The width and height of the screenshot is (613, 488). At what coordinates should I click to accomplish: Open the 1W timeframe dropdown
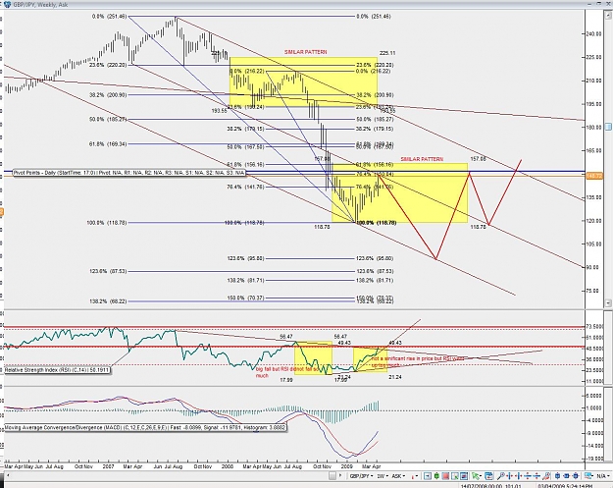click(x=383, y=476)
